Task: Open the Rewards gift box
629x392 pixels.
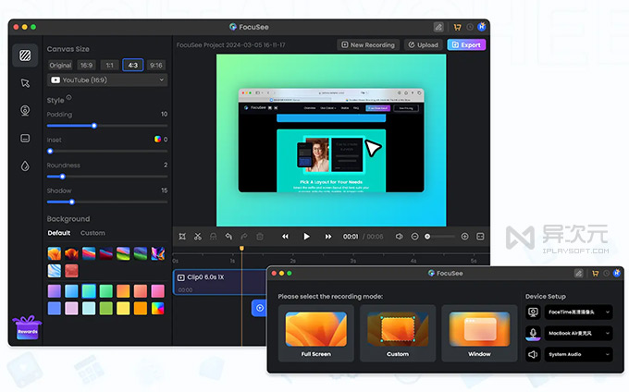Action: coord(27,327)
